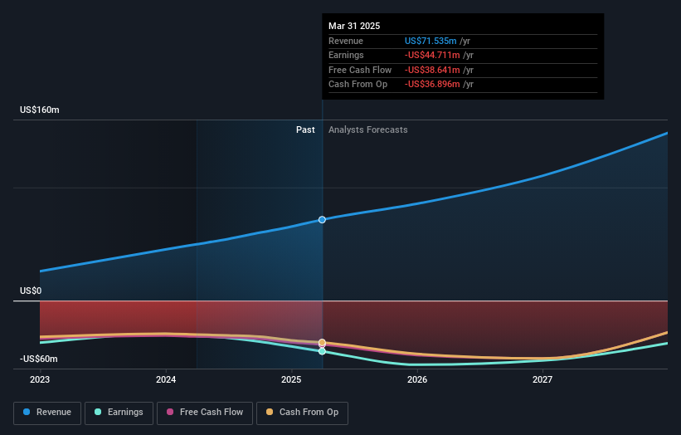Click the 2026 x-axis label
This screenshot has width=681, height=435.
pyautogui.click(x=417, y=380)
